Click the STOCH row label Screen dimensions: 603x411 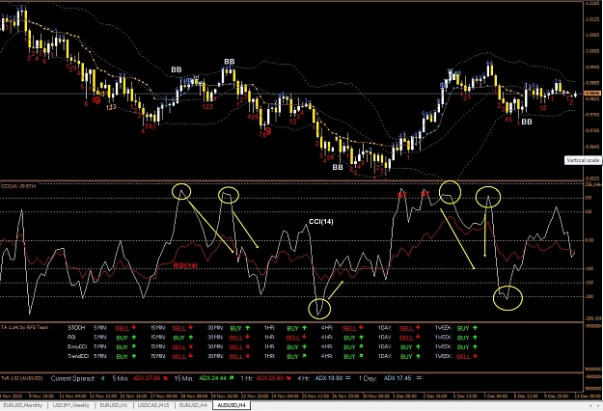pos(76,328)
